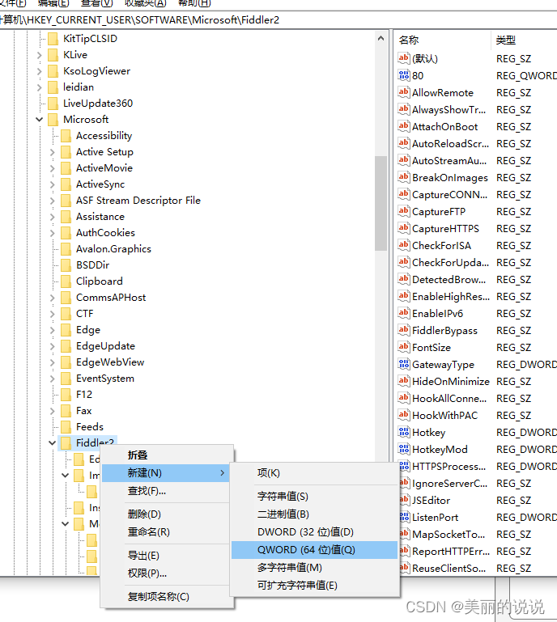Open the 新建(N) submenu entry
Image resolution: width=557 pixels, height=622 pixels.
tap(165, 473)
